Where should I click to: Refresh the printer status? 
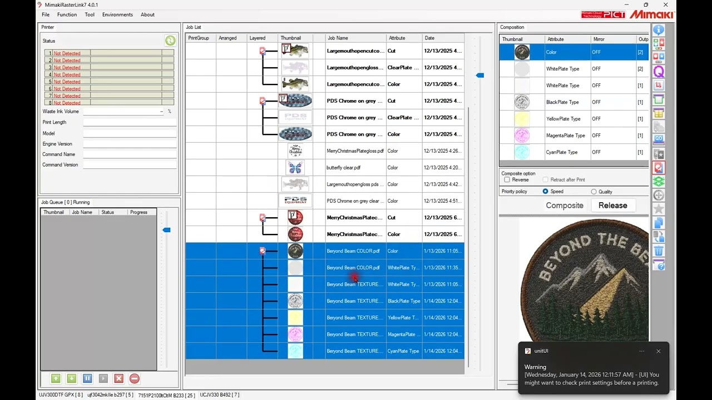[x=170, y=41]
